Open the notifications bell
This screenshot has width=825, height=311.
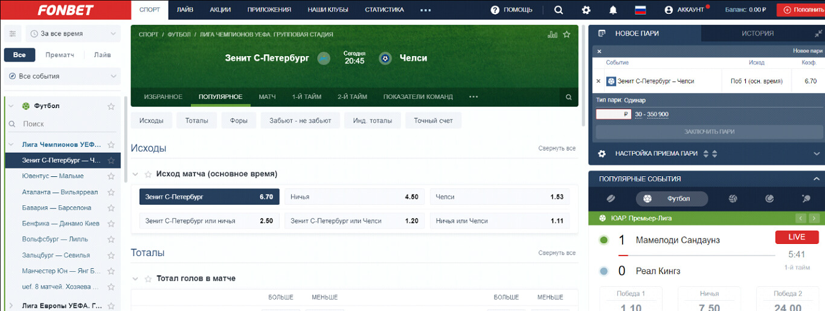(x=613, y=10)
